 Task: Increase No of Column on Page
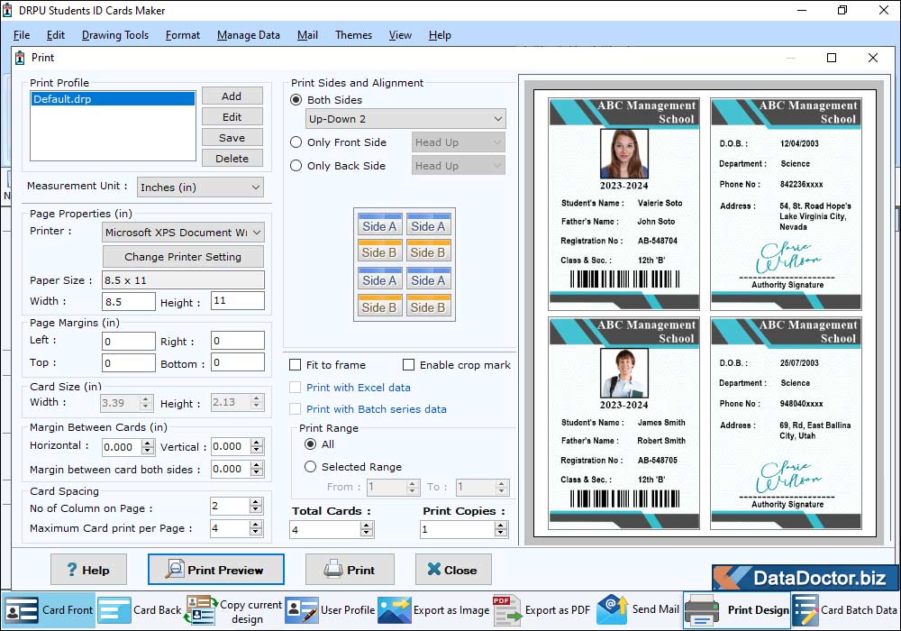(x=256, y=502)
